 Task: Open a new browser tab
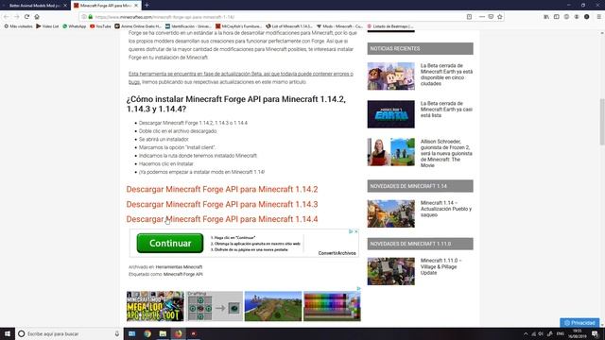pyautogui.click(x=147, y=6)
